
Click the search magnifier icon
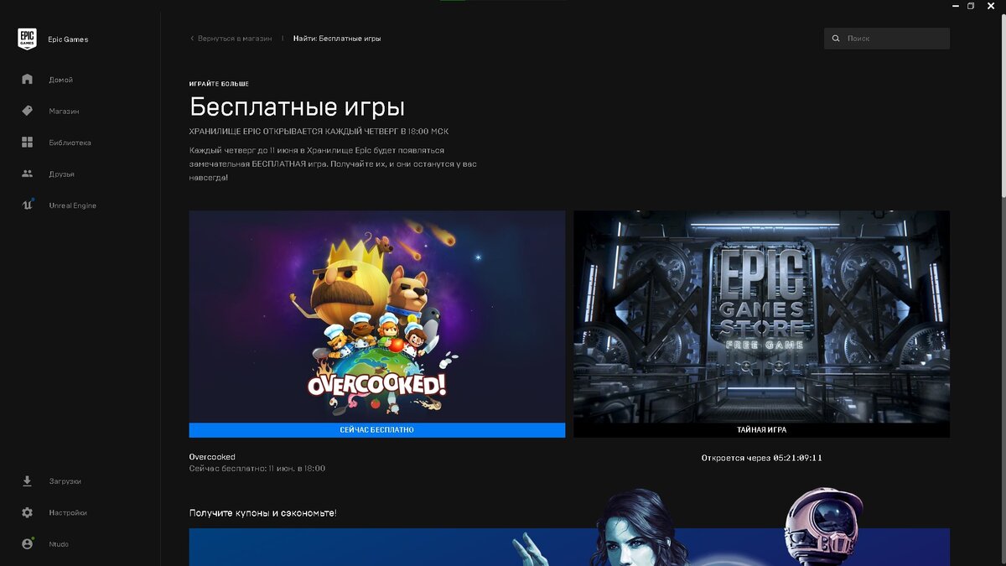[x=836, y=39]
